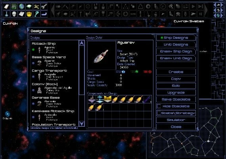
Task: Click the purple weapon component in grid
Action: 147,99
